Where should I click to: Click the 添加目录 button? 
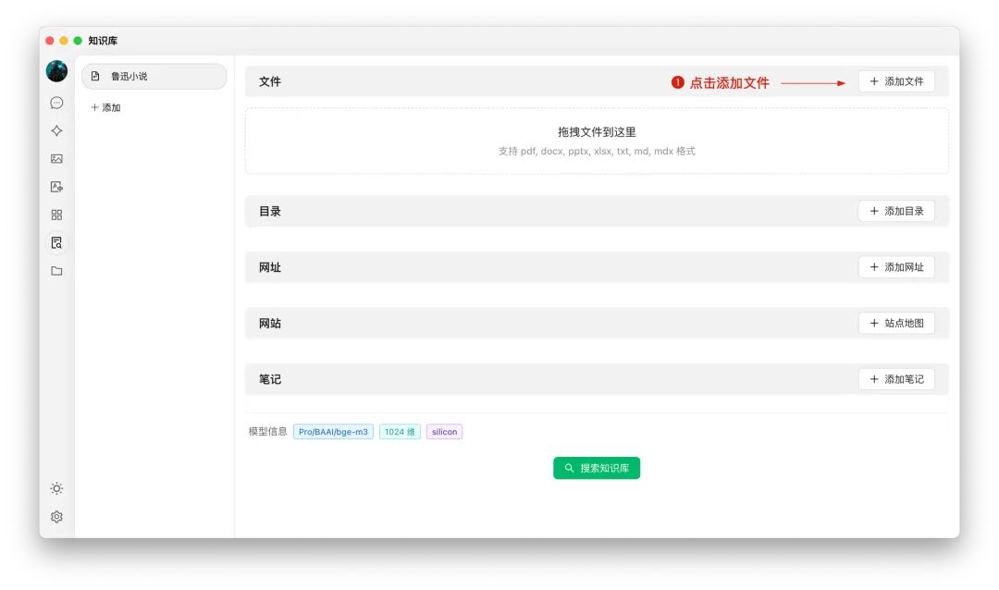pyautogui.click(x=896, y=211)
